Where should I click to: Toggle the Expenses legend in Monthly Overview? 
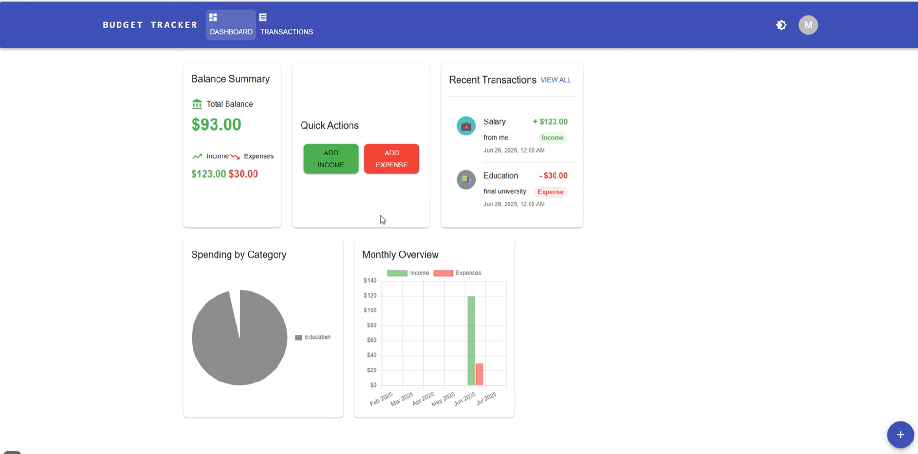click(x=457, y=273)
